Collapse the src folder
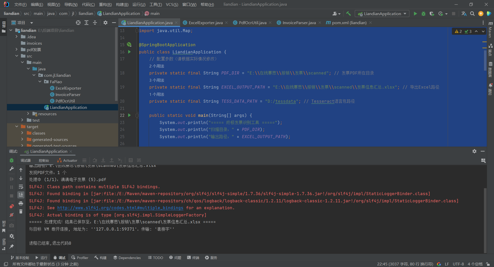Screen dimensions: 494x267 pyautogui.click(x=16, y=56)
